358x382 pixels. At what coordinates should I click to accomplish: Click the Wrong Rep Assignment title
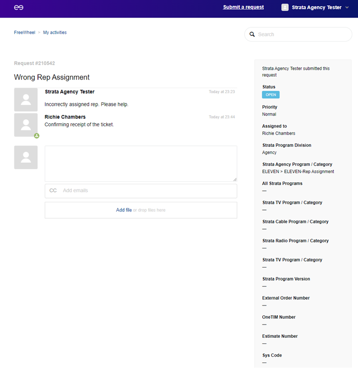click(52, 77)
